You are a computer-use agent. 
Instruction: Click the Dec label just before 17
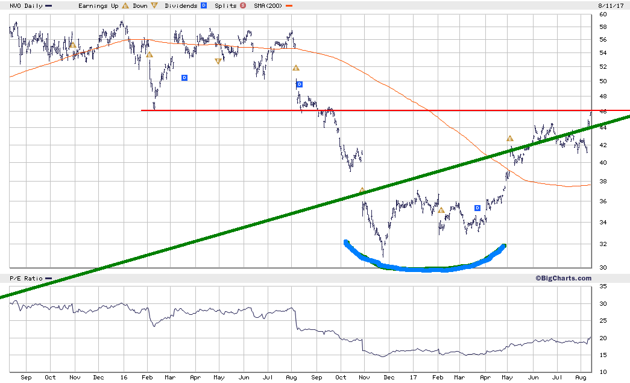[389, 378]
